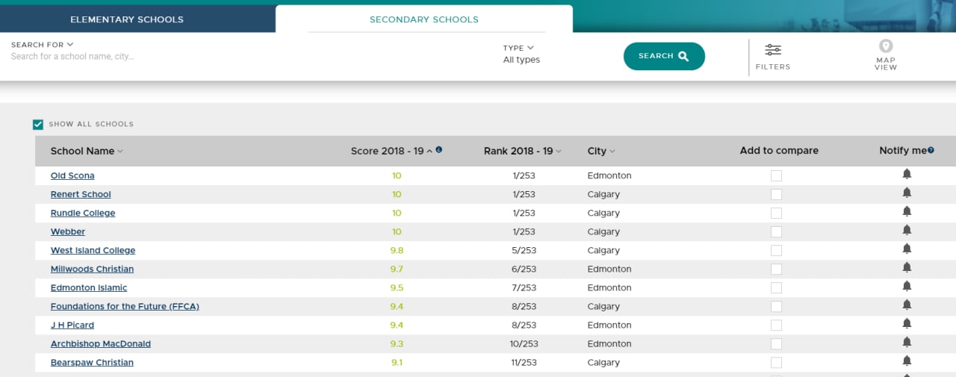The width and height of the screenshot is (956, 377).
Task: Click the score info icon beside Score 2018 - 19
Action: point(439,149)
